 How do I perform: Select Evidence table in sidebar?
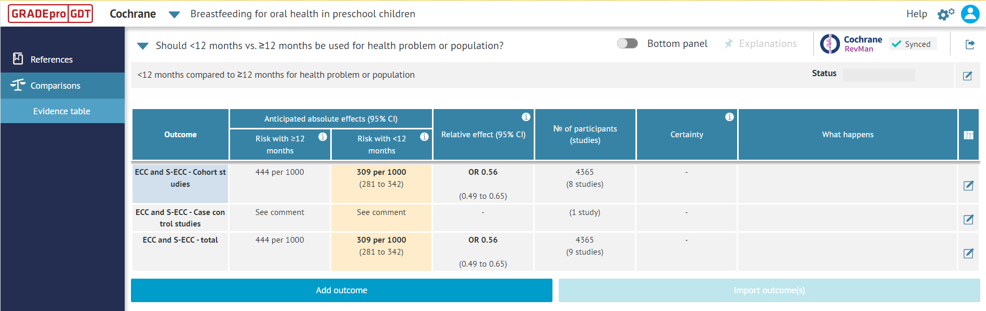pos(62,111)
